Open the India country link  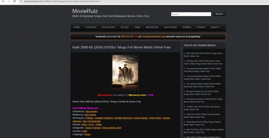(85, 131)
